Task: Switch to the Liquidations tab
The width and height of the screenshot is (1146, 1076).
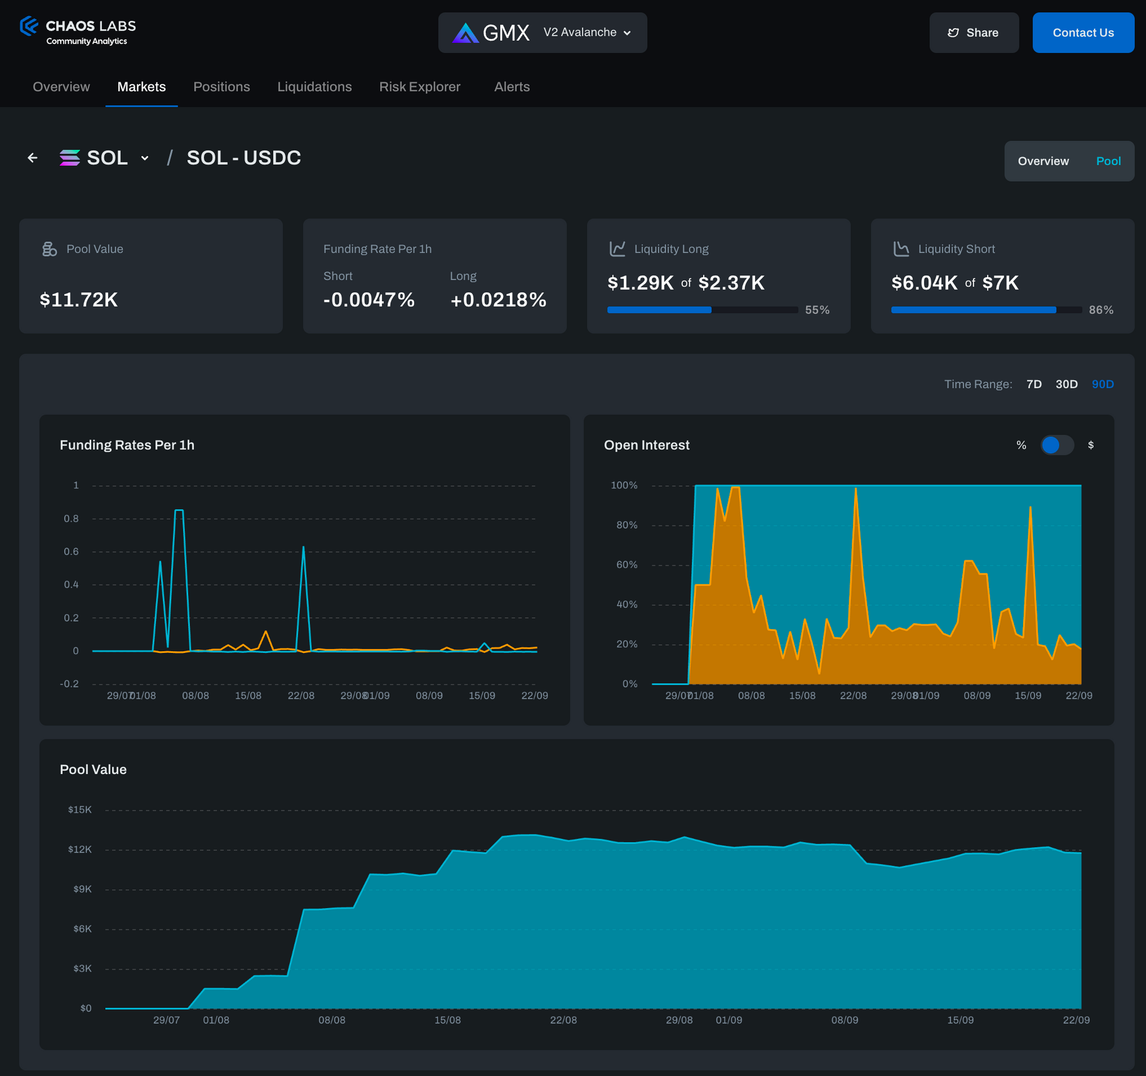Action: (x=315, y=87)
